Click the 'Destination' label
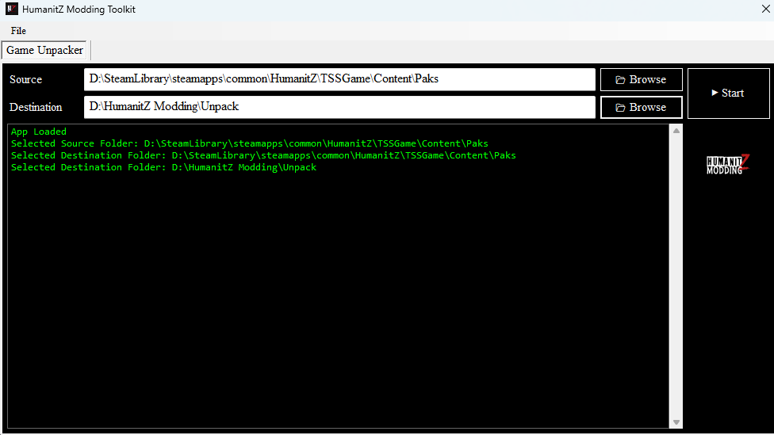The height and width of the screenshot is (435, 774). [x=36, y=107]
